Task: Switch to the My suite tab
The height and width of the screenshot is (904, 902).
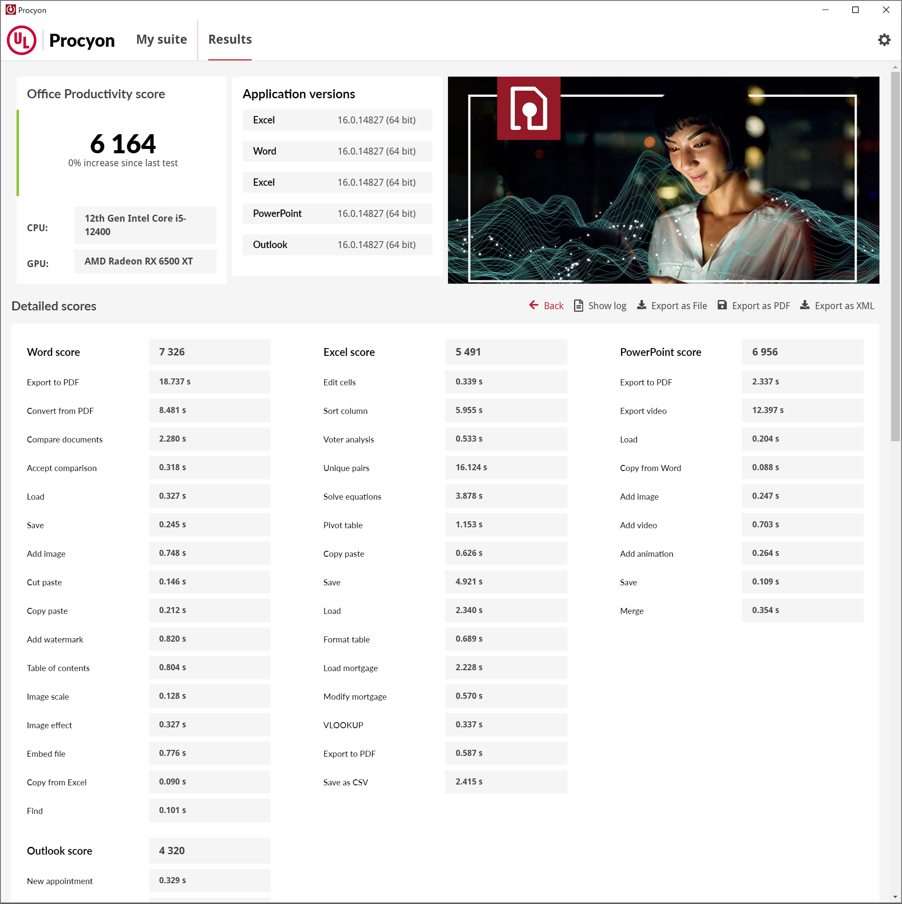Action: 161,40
